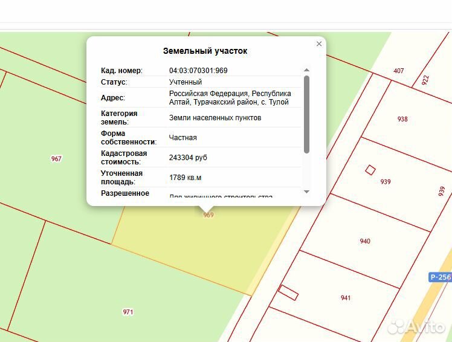
Task: Select parcel 941 on the map
Action: point(345,298)
